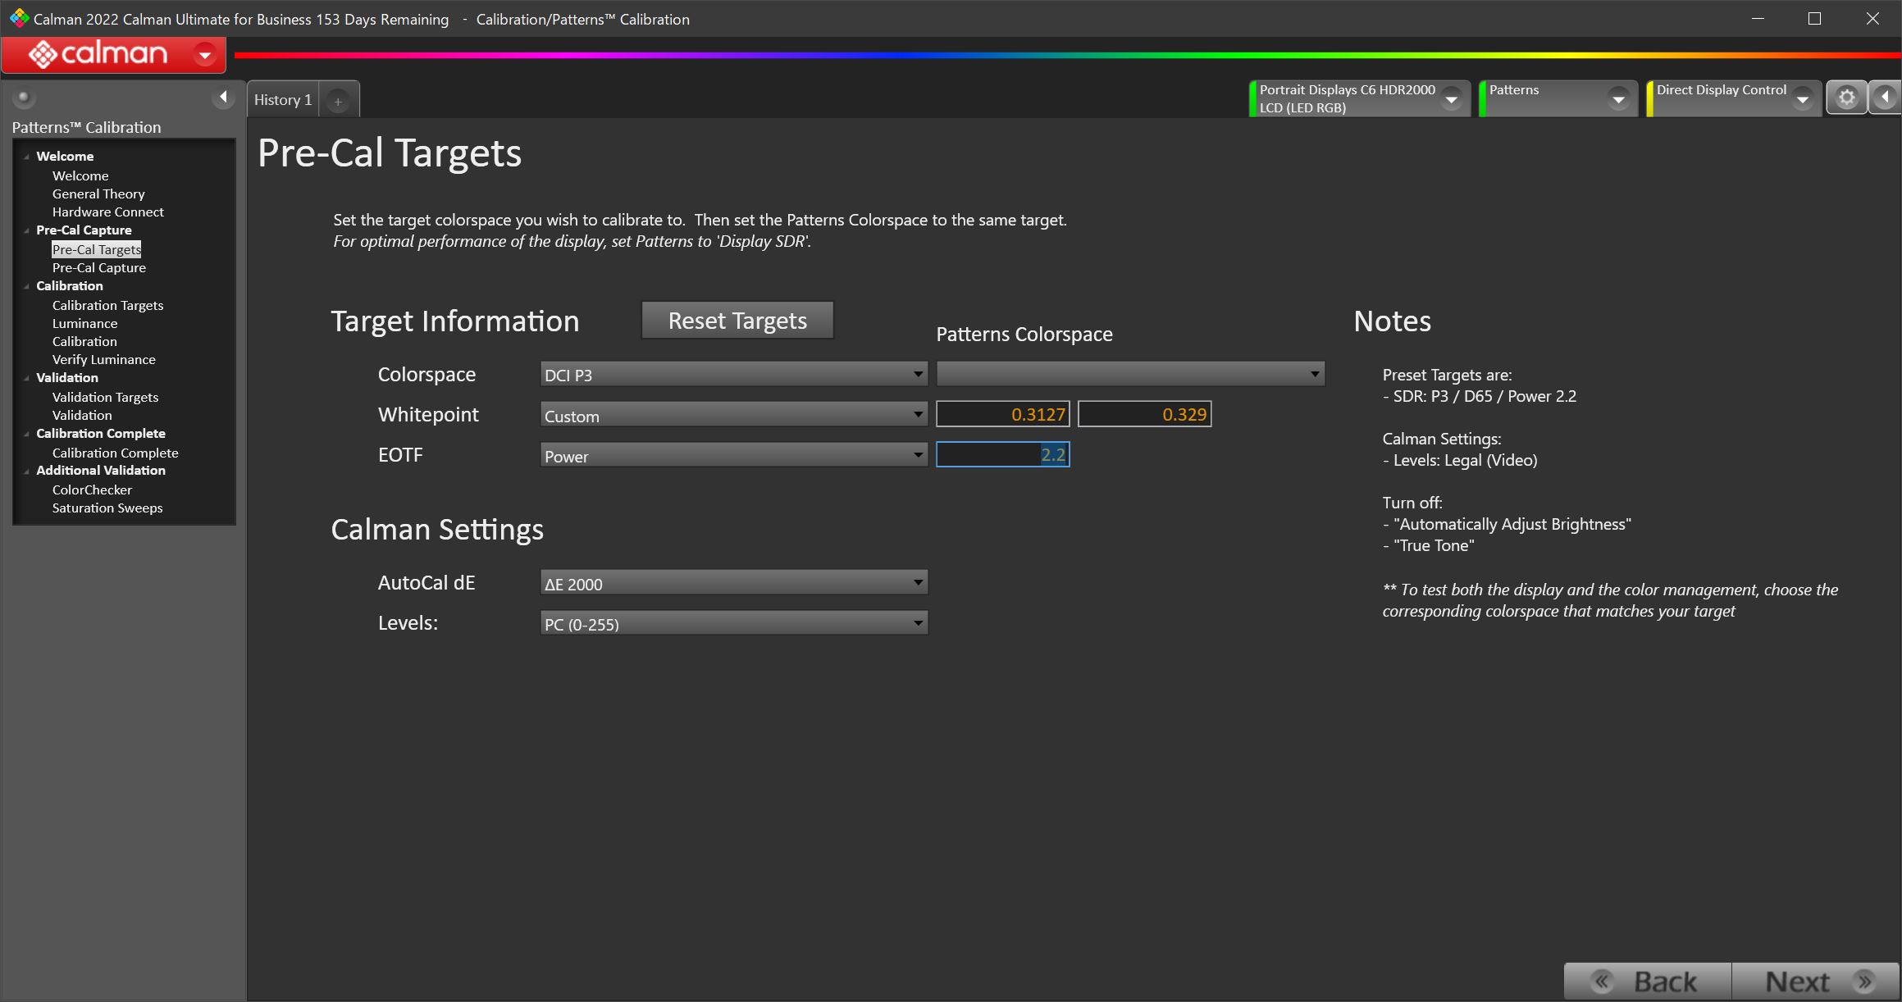
Task: Collapse Calibration Complete section triangle
Action: (x=27, y=434)
